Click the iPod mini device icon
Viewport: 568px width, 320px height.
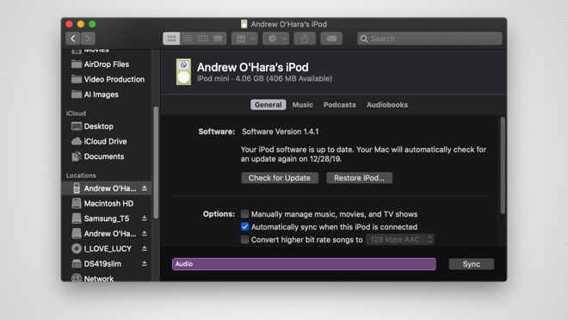(x=183, y=72)
